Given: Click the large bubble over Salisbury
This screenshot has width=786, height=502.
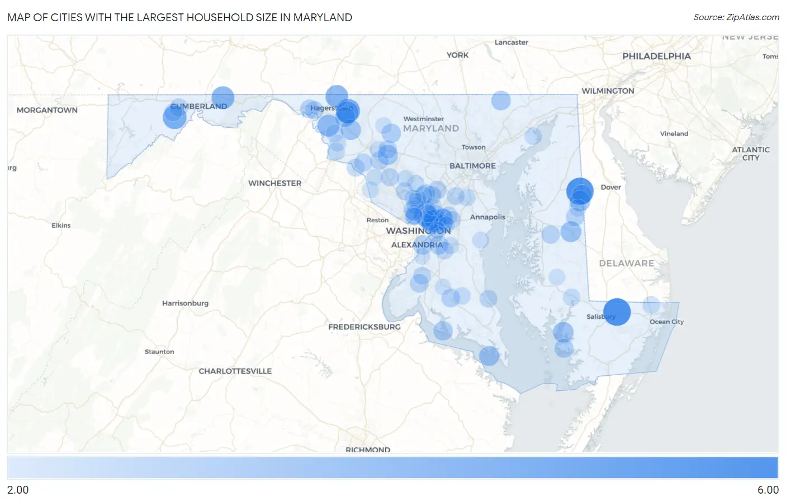Looking at the screenshot, I should tap(617, 312).
